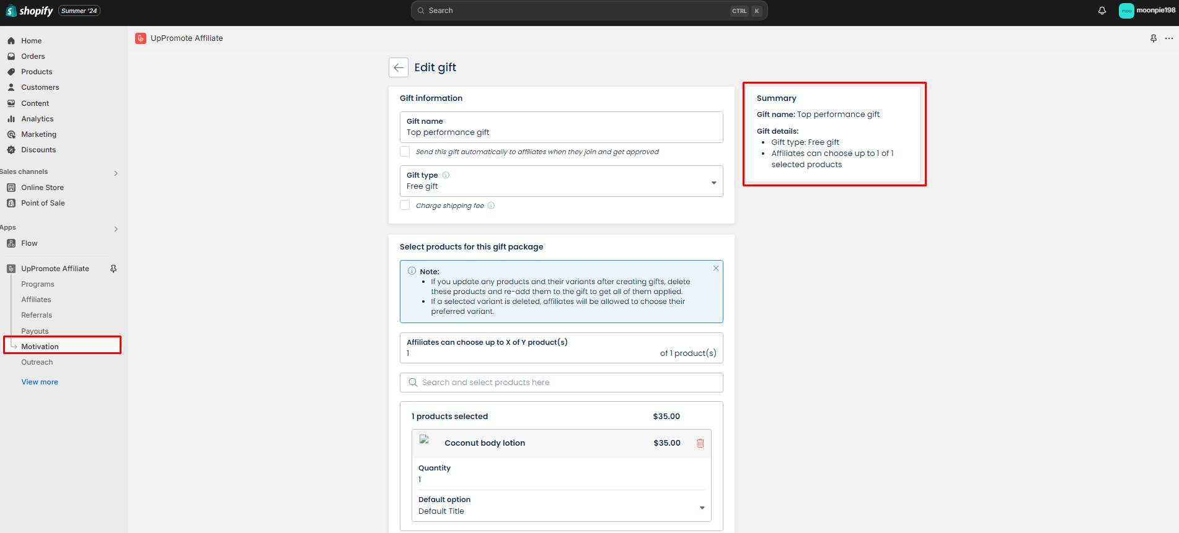Open the three-dot more options menu
The width and height of the screenshot is (1179, 533).
click(x=1169, y=38)
